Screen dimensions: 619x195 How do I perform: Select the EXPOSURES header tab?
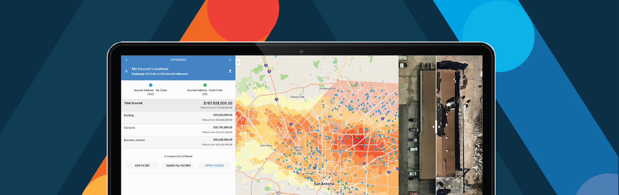(x=178, y=60)
